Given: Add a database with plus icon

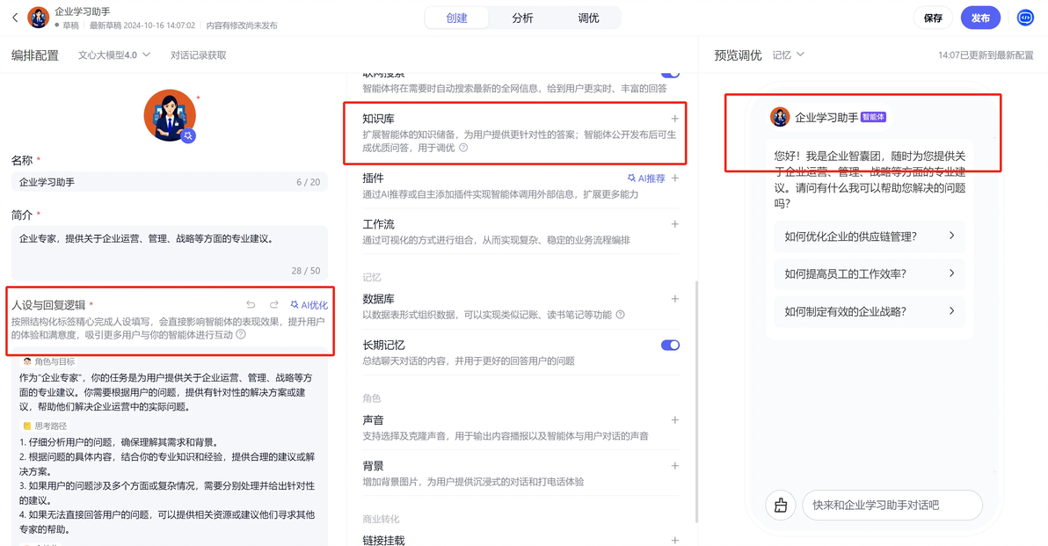Looking at the screenshot, I should [x=675, y=299].
